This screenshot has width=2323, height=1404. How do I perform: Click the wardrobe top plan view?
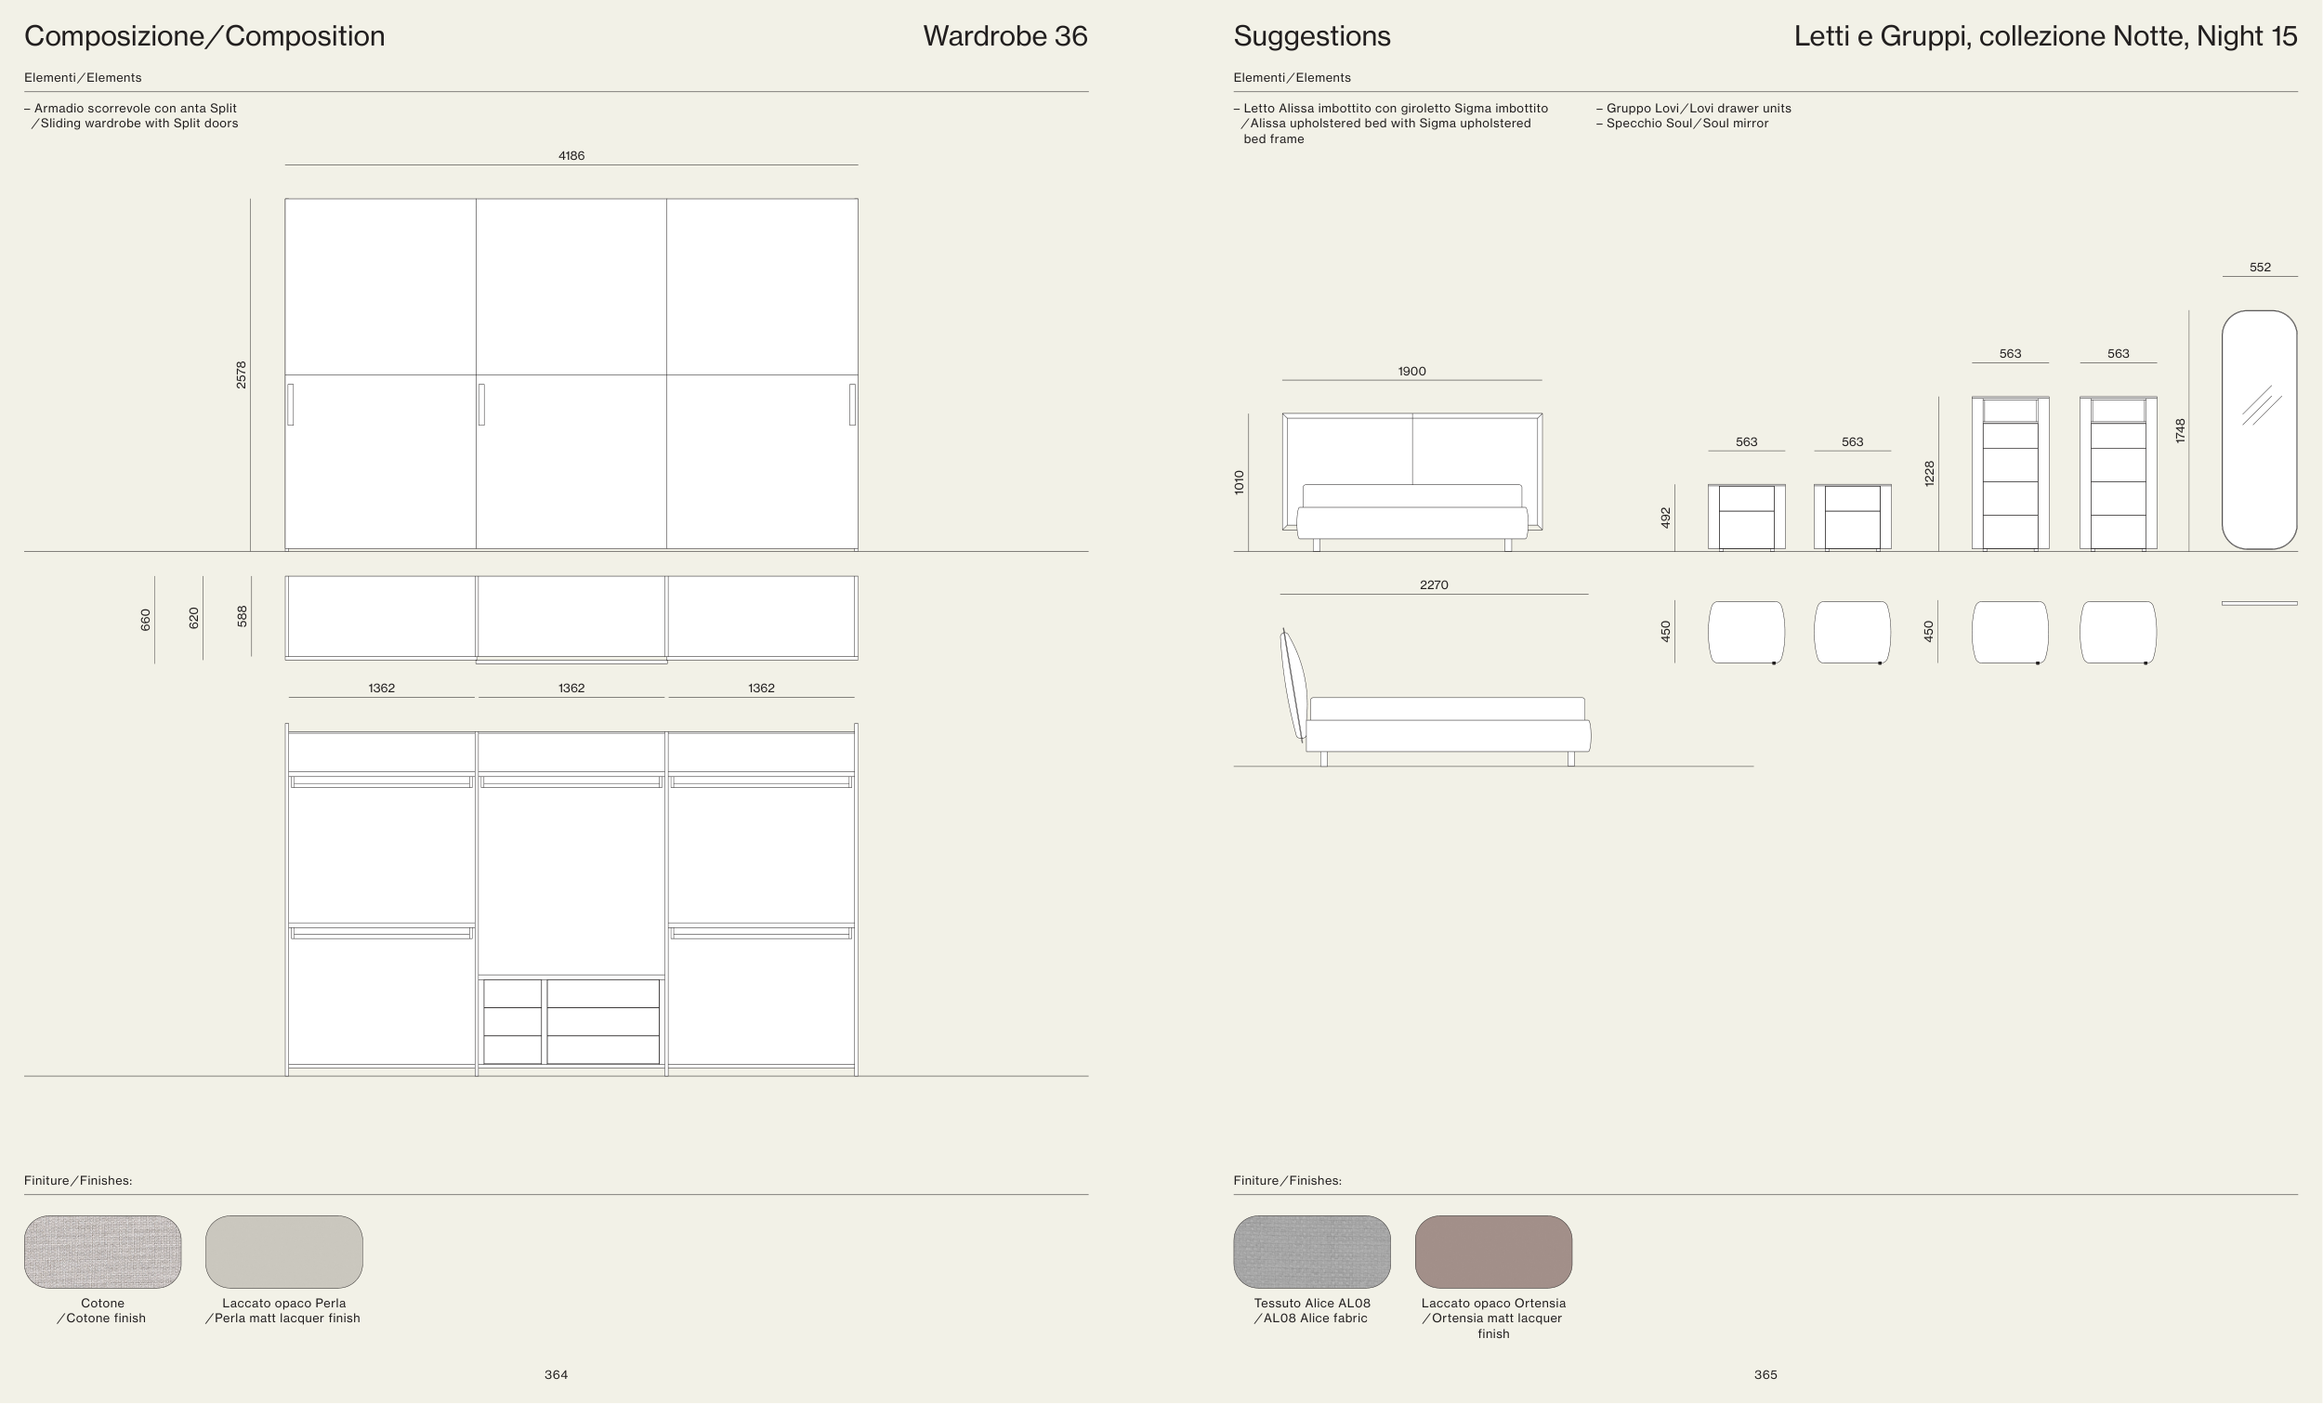click(x=571, y=618)
